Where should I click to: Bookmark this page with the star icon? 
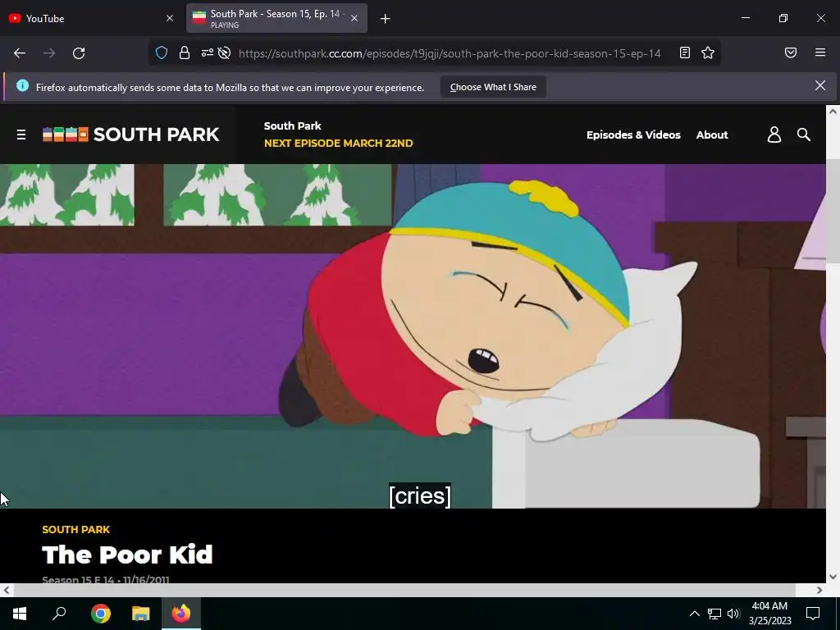708,52
